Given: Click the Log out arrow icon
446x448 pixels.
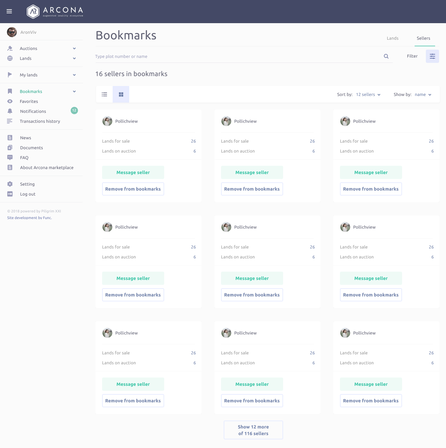Looking at the screenshot, I should tap(10, 194).
